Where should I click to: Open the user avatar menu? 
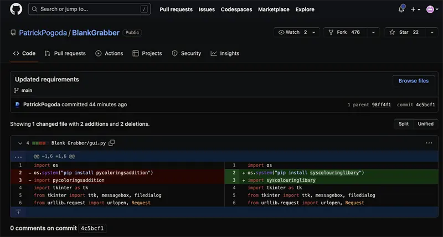[432, 9]
